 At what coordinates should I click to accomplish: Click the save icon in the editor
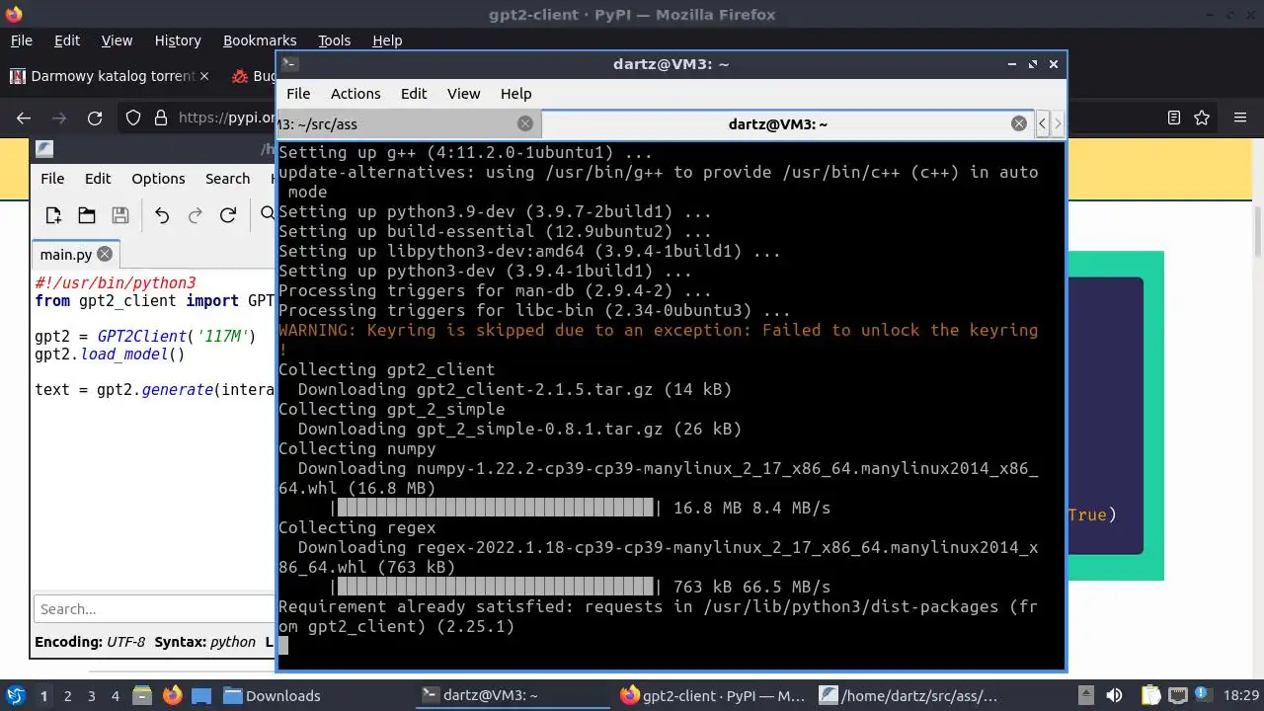pos(120,214)
